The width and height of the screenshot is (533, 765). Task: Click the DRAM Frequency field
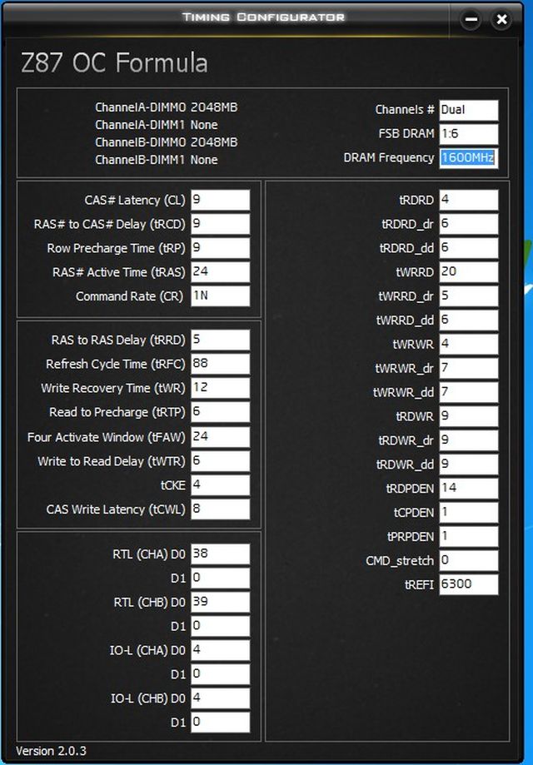[468, 158]
